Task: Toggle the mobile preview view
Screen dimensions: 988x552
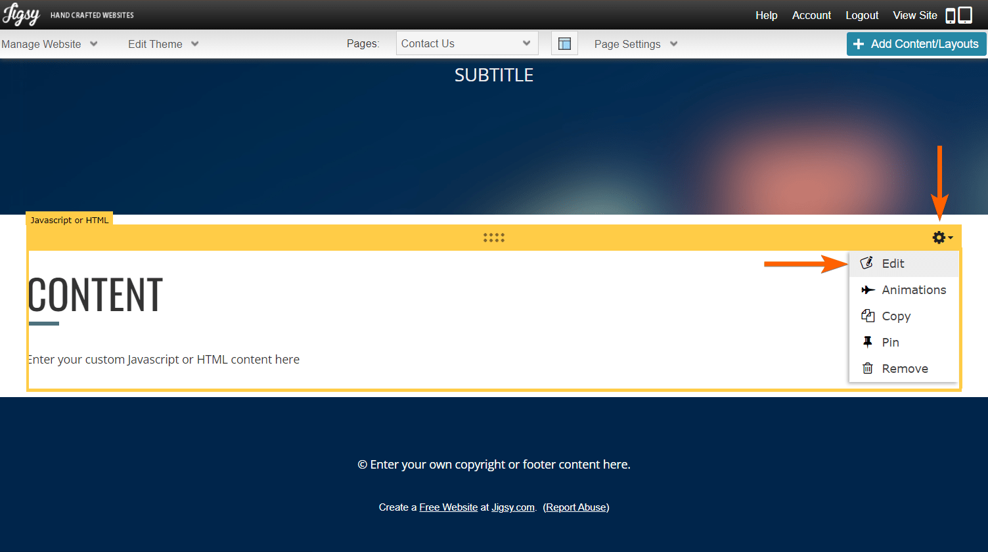Action: (x=951, y=14)
